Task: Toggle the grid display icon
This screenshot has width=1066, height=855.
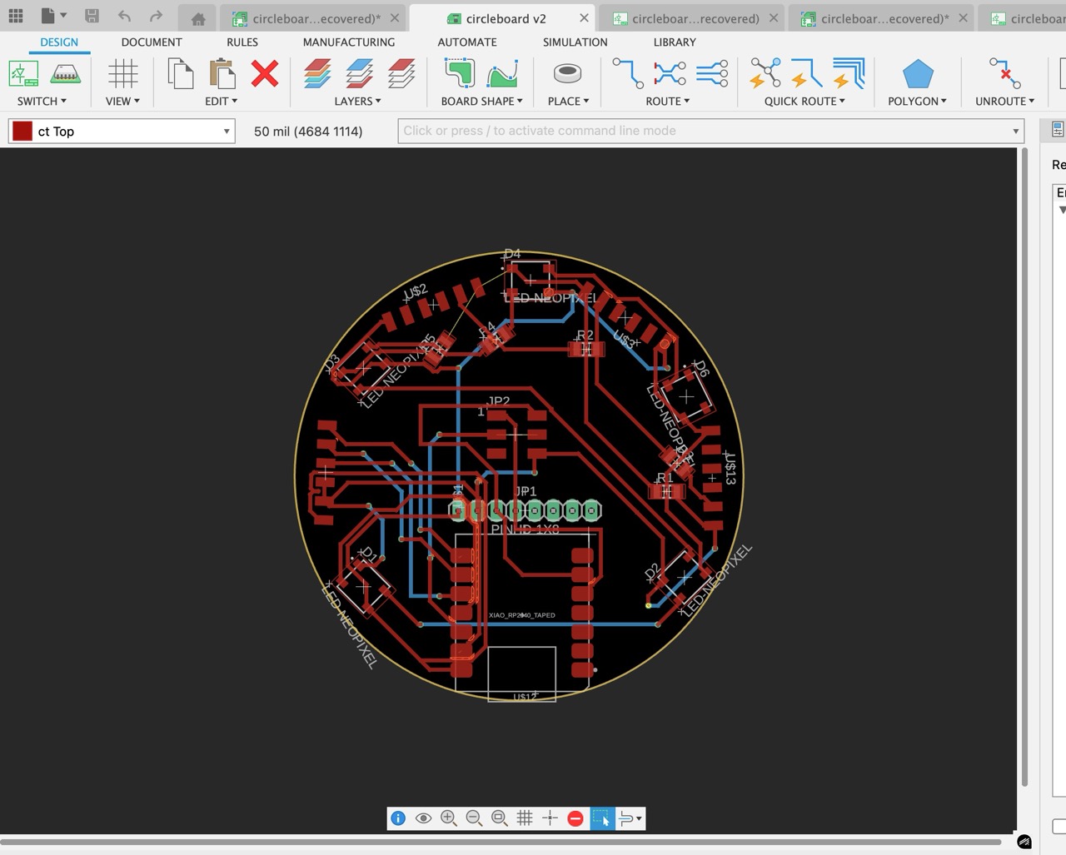Action: tap(525, 818)
